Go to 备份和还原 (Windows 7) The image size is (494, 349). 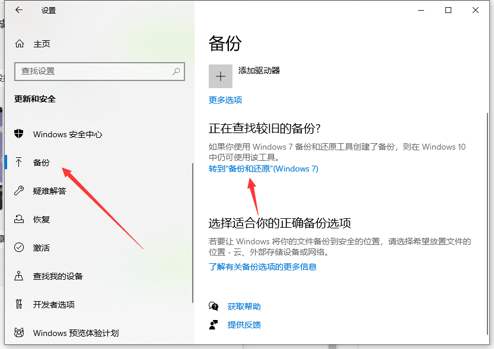point(264,169)
